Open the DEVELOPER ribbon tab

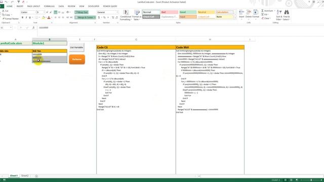click(x=94, y=7)
